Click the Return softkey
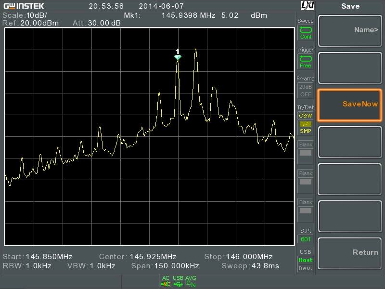 350,253
